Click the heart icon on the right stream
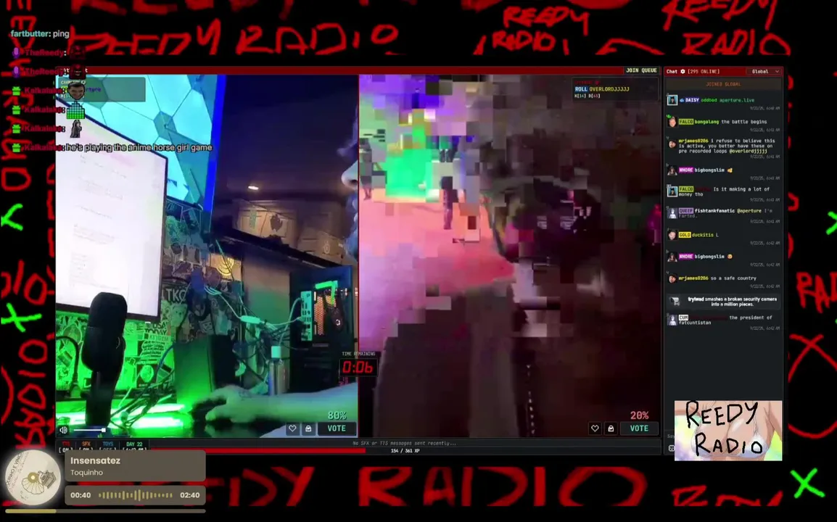Image resolution: width=837 pixels, height=522 pixels. (595, 428)
